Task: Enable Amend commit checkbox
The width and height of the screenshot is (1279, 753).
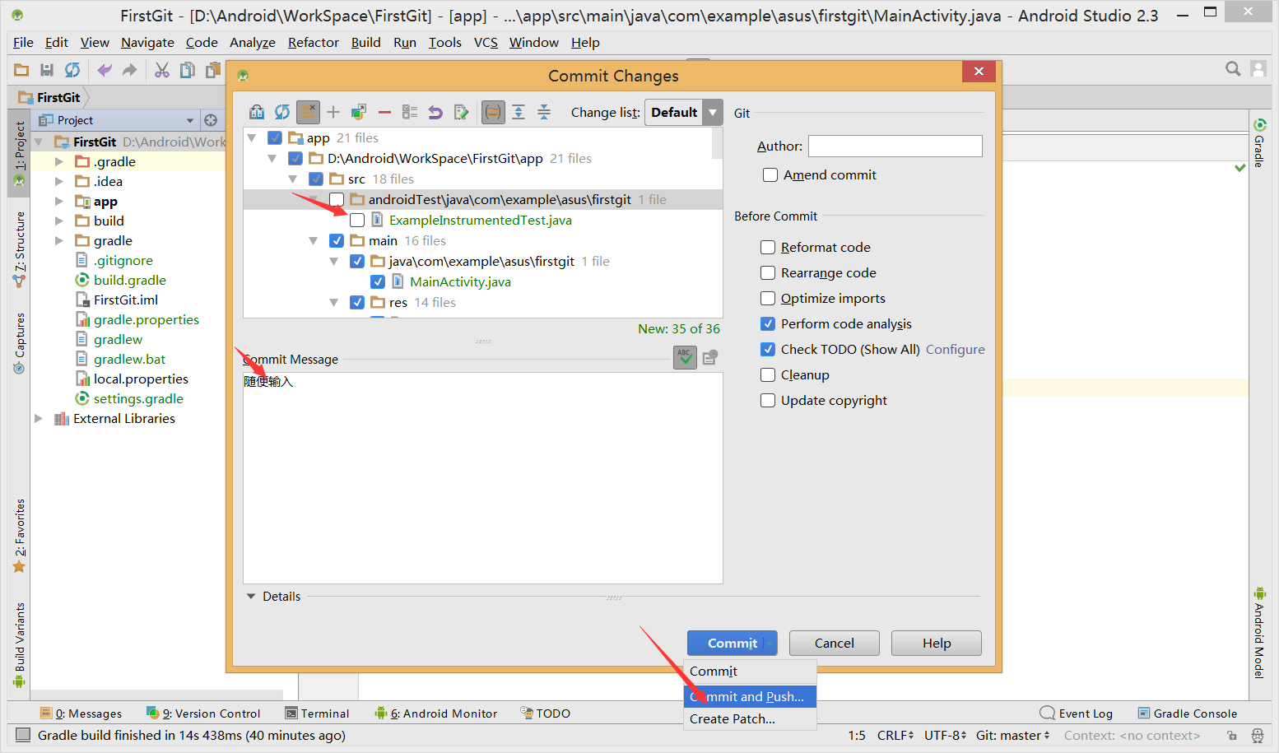Action: pos(770,175)
